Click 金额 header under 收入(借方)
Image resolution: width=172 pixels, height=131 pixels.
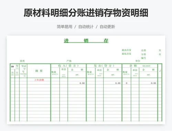coord(77,70)
